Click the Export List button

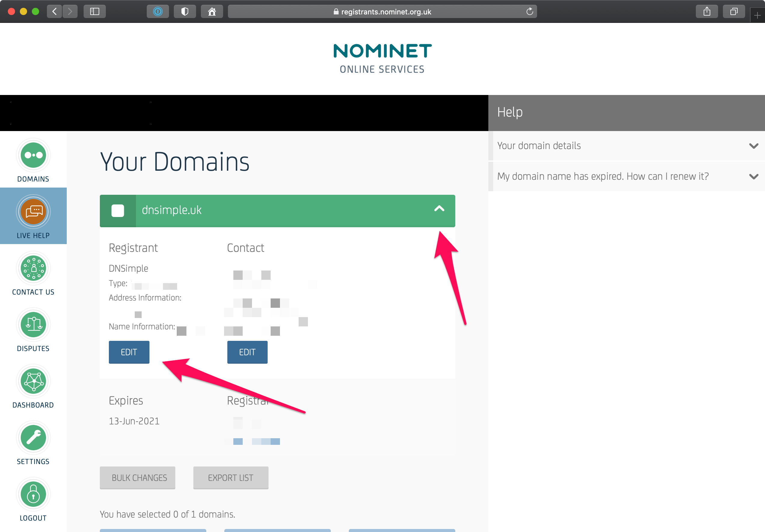[231, 478]
